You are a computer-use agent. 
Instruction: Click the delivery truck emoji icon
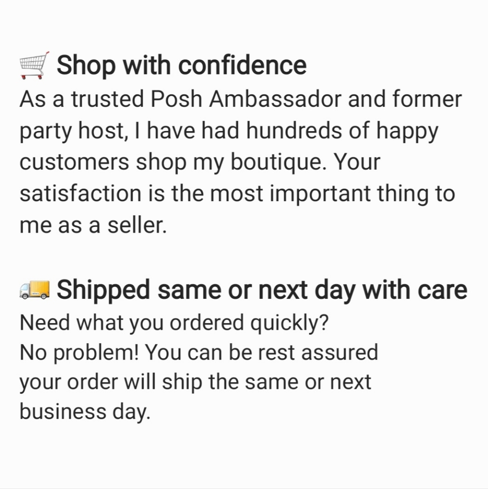pos(34,290)
